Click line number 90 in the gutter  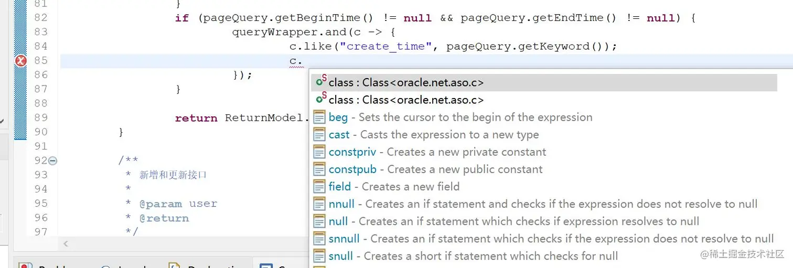[x=41, y=132]
